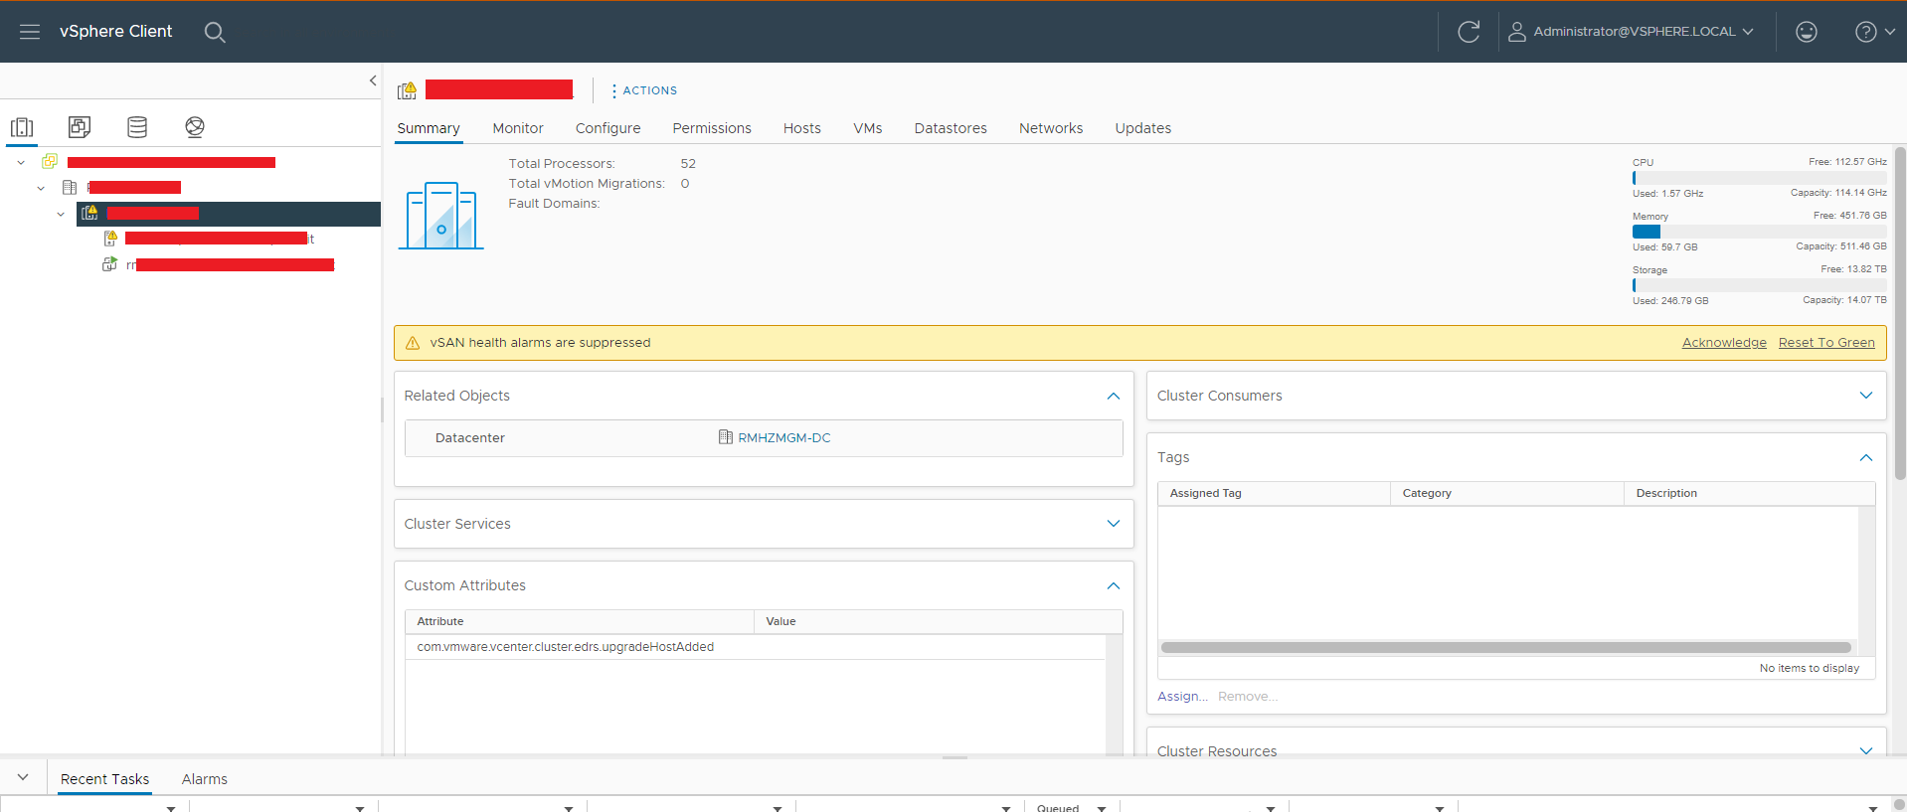Open the Updates tab
The height and width of the screenshot is (812, 1907).
(1143, 128)
